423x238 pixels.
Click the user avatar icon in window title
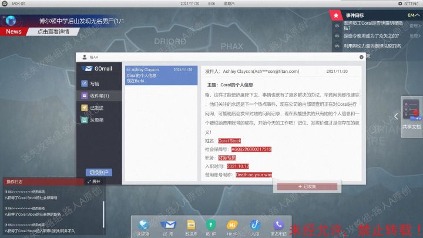85,57
